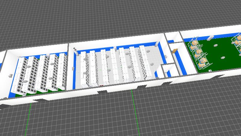Select small red object in middle room
Screen dimensions: 241x136
(x=101, y=86)
